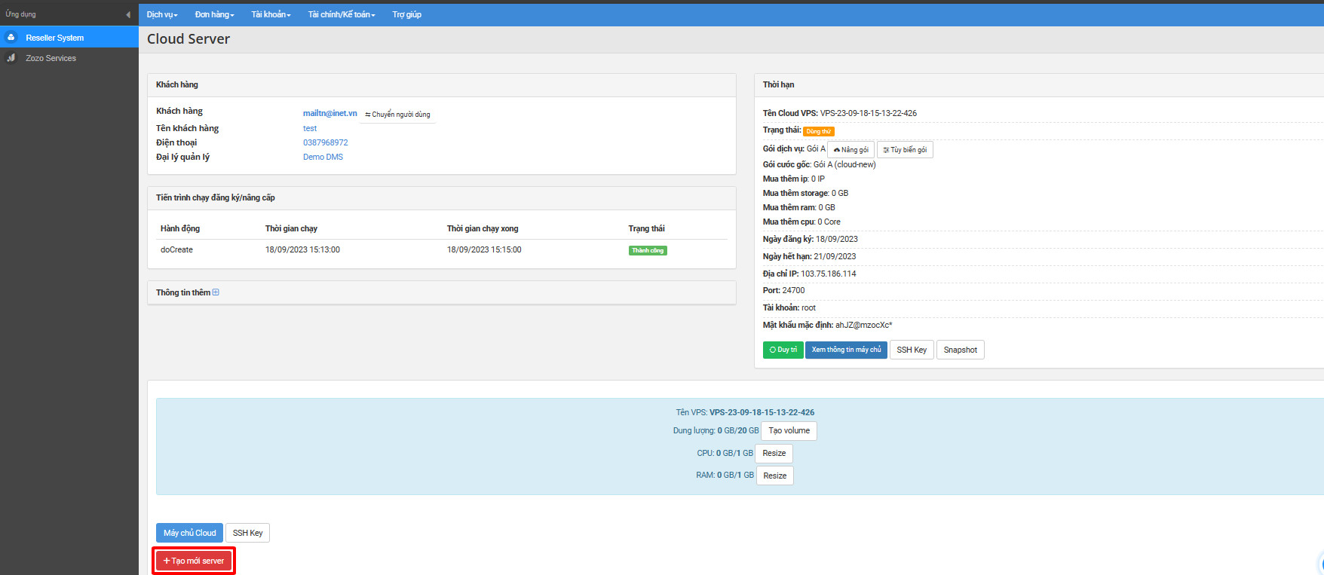This screenshot has height=575, width=1324.
Task: Open the Đơn hàng dropdown menu
Action: click(x=215, y=14)
